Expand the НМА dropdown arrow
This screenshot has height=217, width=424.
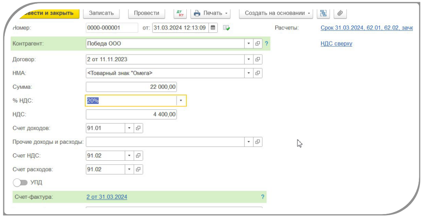tap(249, 73)
